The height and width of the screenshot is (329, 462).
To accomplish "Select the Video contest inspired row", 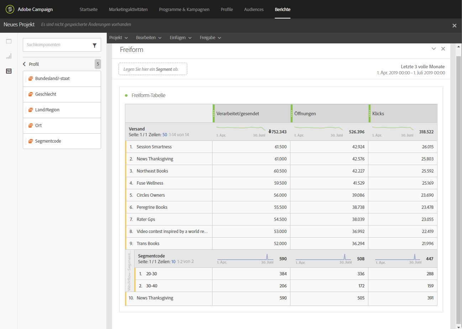I will [x=281, y=232].
